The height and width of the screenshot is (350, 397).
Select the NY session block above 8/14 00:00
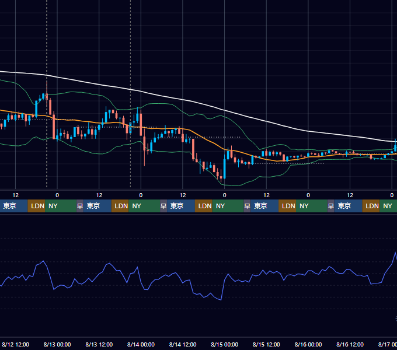click(144, 206)
